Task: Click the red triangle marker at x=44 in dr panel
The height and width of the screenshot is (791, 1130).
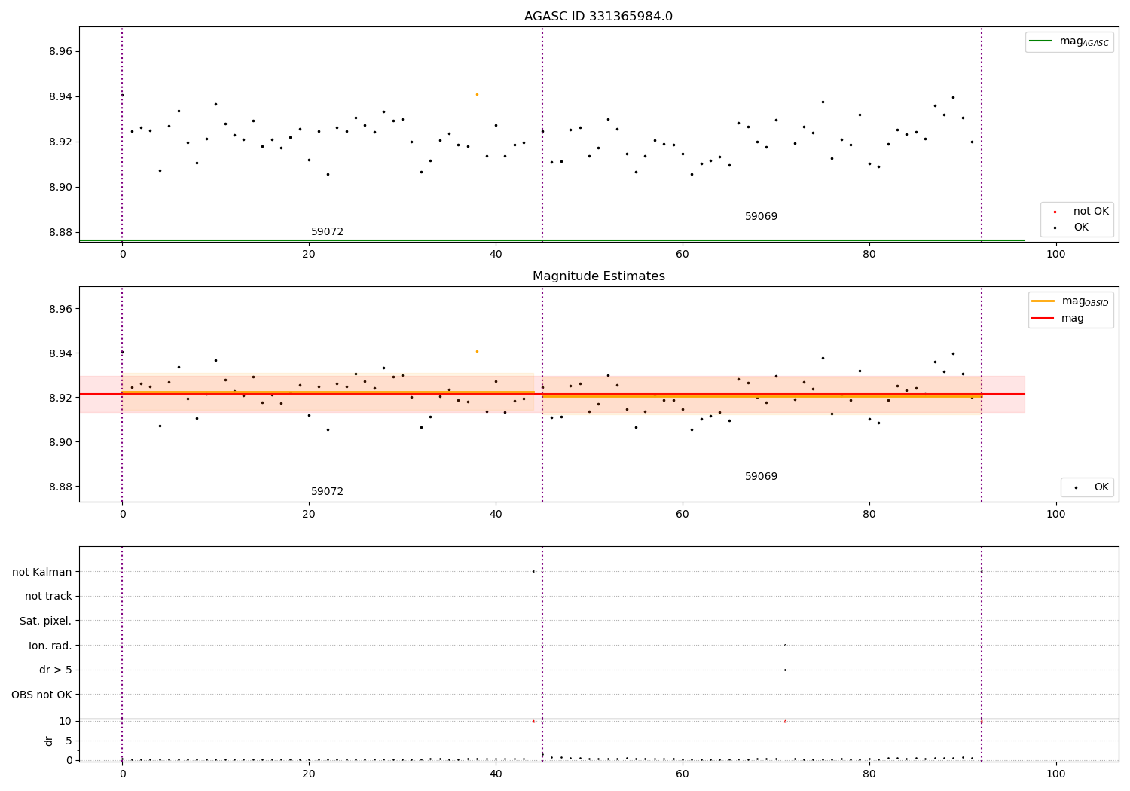Action: (x=533, y=721)
